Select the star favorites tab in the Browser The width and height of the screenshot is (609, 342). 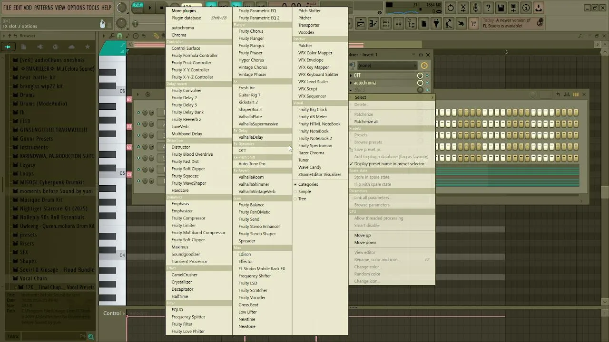tap(87, 47)
